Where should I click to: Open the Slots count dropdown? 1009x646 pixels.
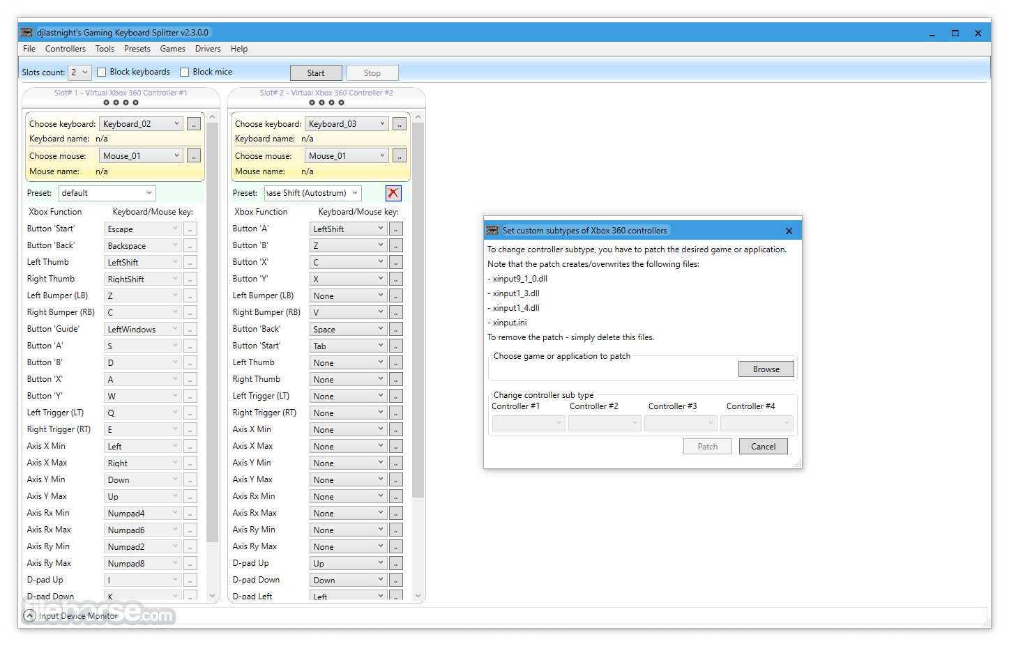click(79, 72)
